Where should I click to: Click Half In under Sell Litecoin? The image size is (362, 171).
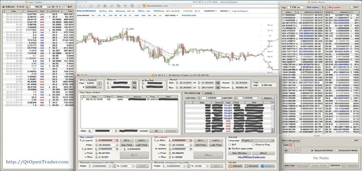216,140
